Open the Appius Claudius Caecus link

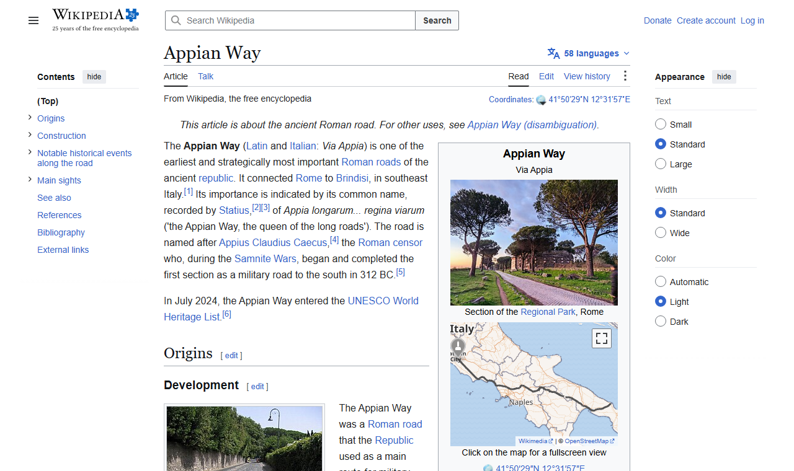coord(273,242)
